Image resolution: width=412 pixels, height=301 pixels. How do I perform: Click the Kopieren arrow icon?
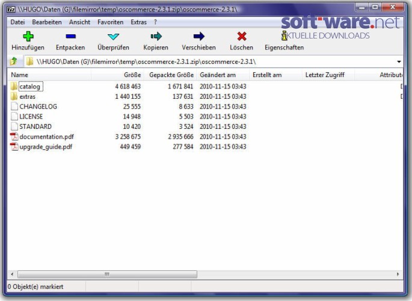(156, 36)
